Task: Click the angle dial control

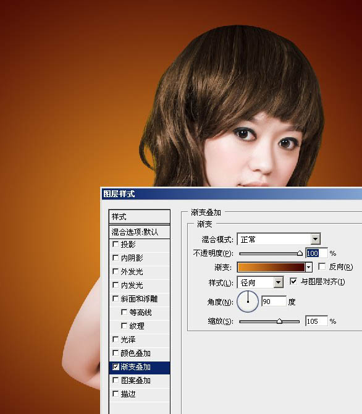Action: click(x=248, y=302)
